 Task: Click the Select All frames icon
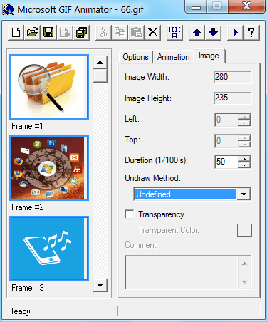tap(174, 32)
